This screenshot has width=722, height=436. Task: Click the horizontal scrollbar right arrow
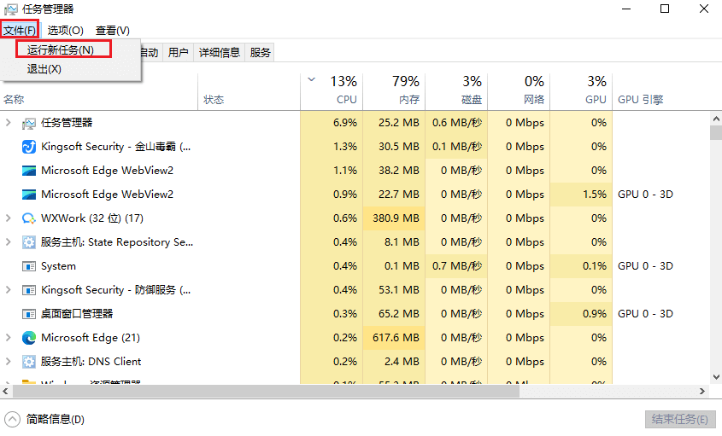702,391
